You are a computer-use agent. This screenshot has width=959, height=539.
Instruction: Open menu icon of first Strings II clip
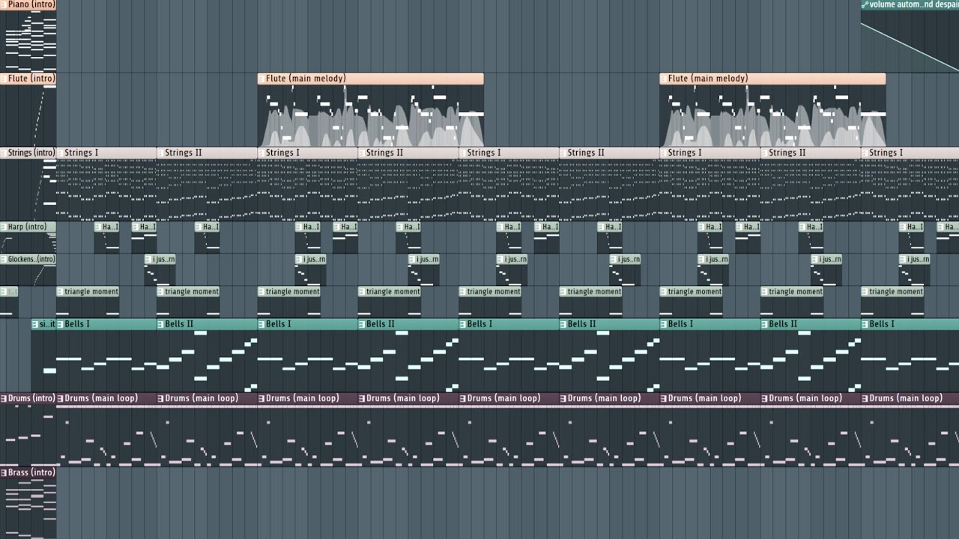pyautogui.click(x=161, y=153)
